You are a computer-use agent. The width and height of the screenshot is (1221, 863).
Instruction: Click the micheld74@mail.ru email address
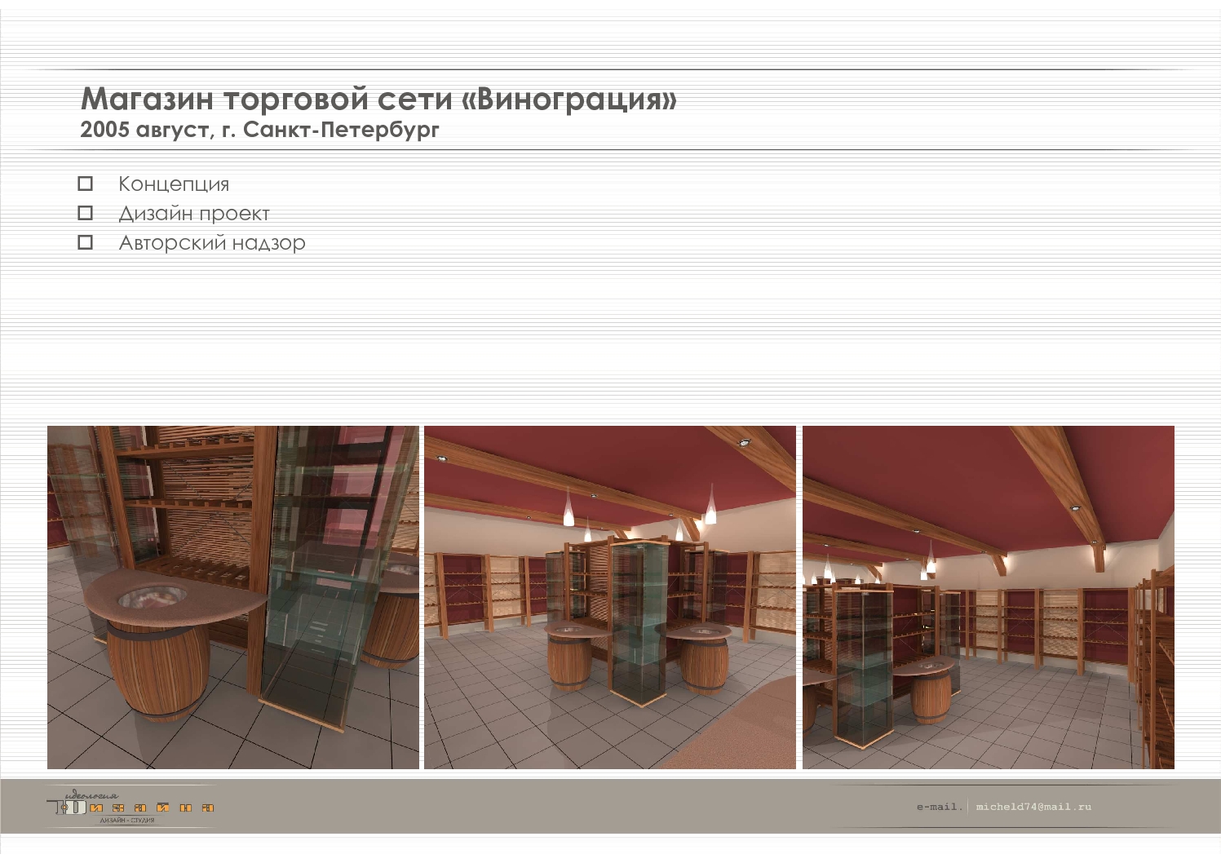point(1033,807)
